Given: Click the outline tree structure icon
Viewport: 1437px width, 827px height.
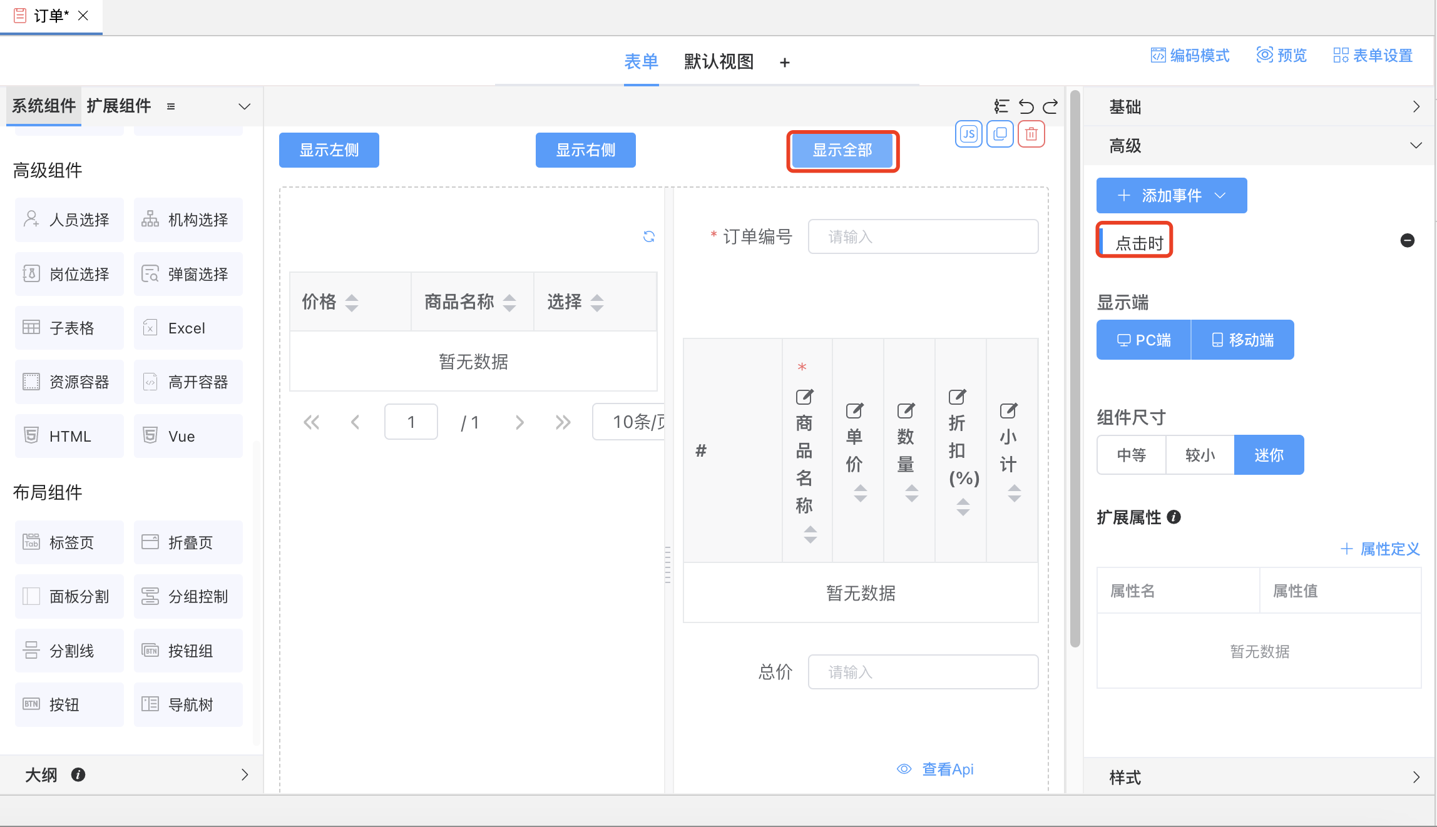Looking at the screenshot, I should (1001, 106).
